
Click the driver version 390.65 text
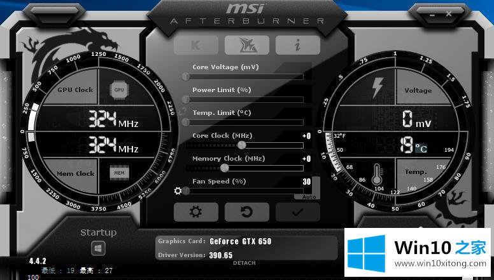point(221,255)
